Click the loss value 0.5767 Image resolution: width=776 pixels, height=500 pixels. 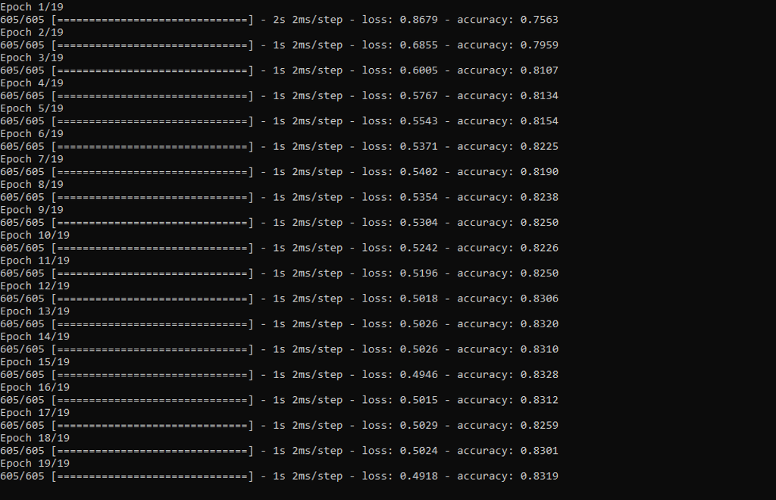click(x=418, y=96)
